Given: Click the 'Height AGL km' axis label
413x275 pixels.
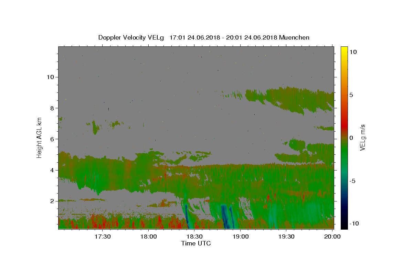Looking at the screenshot, I should (40, 137).
